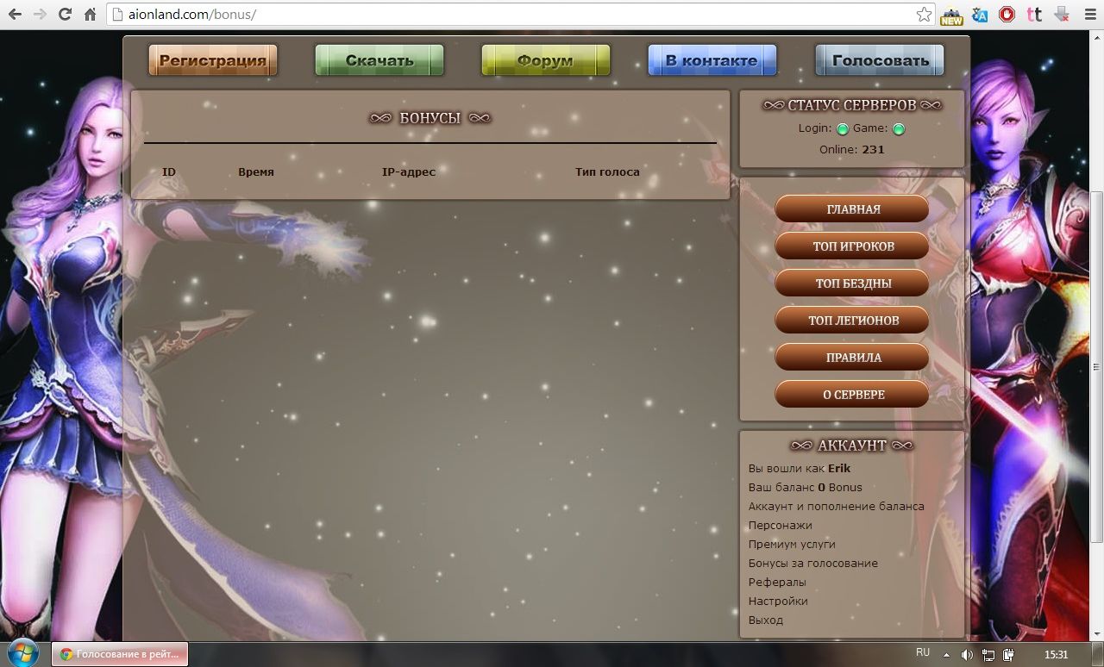The width and height of the screenshot is (1104, 667).
Task: Select the ТОП ЛЕГИОНОВ menu item
Action: (x=852, y=320)
